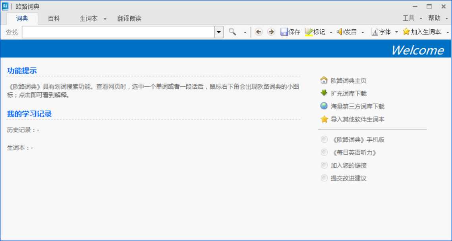Maximize the 欧路词典 window
This screenshot has width=452, height=241.
(x=429, y=6)
